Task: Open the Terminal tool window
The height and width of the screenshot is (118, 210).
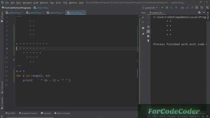Action: [46, 113]
